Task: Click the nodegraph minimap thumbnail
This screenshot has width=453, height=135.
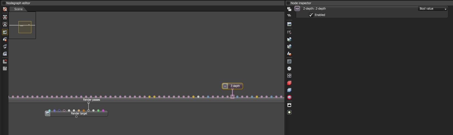Action: pos(22,25)
